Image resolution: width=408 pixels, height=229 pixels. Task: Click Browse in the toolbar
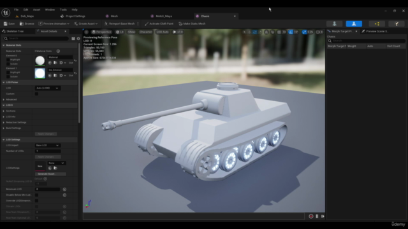pos(27,24)
